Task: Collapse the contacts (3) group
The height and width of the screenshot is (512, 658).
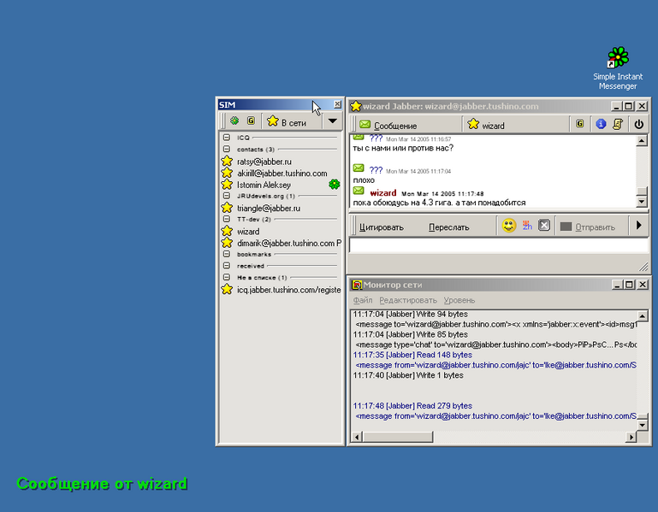Action: coord(227,150)
